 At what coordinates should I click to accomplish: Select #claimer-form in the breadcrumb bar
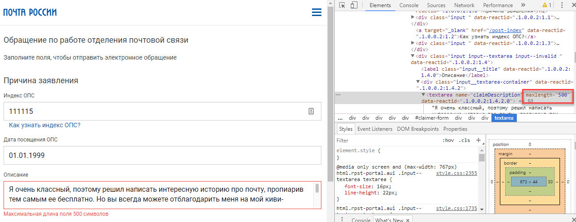pyautogui.click(x=431, y=118)
